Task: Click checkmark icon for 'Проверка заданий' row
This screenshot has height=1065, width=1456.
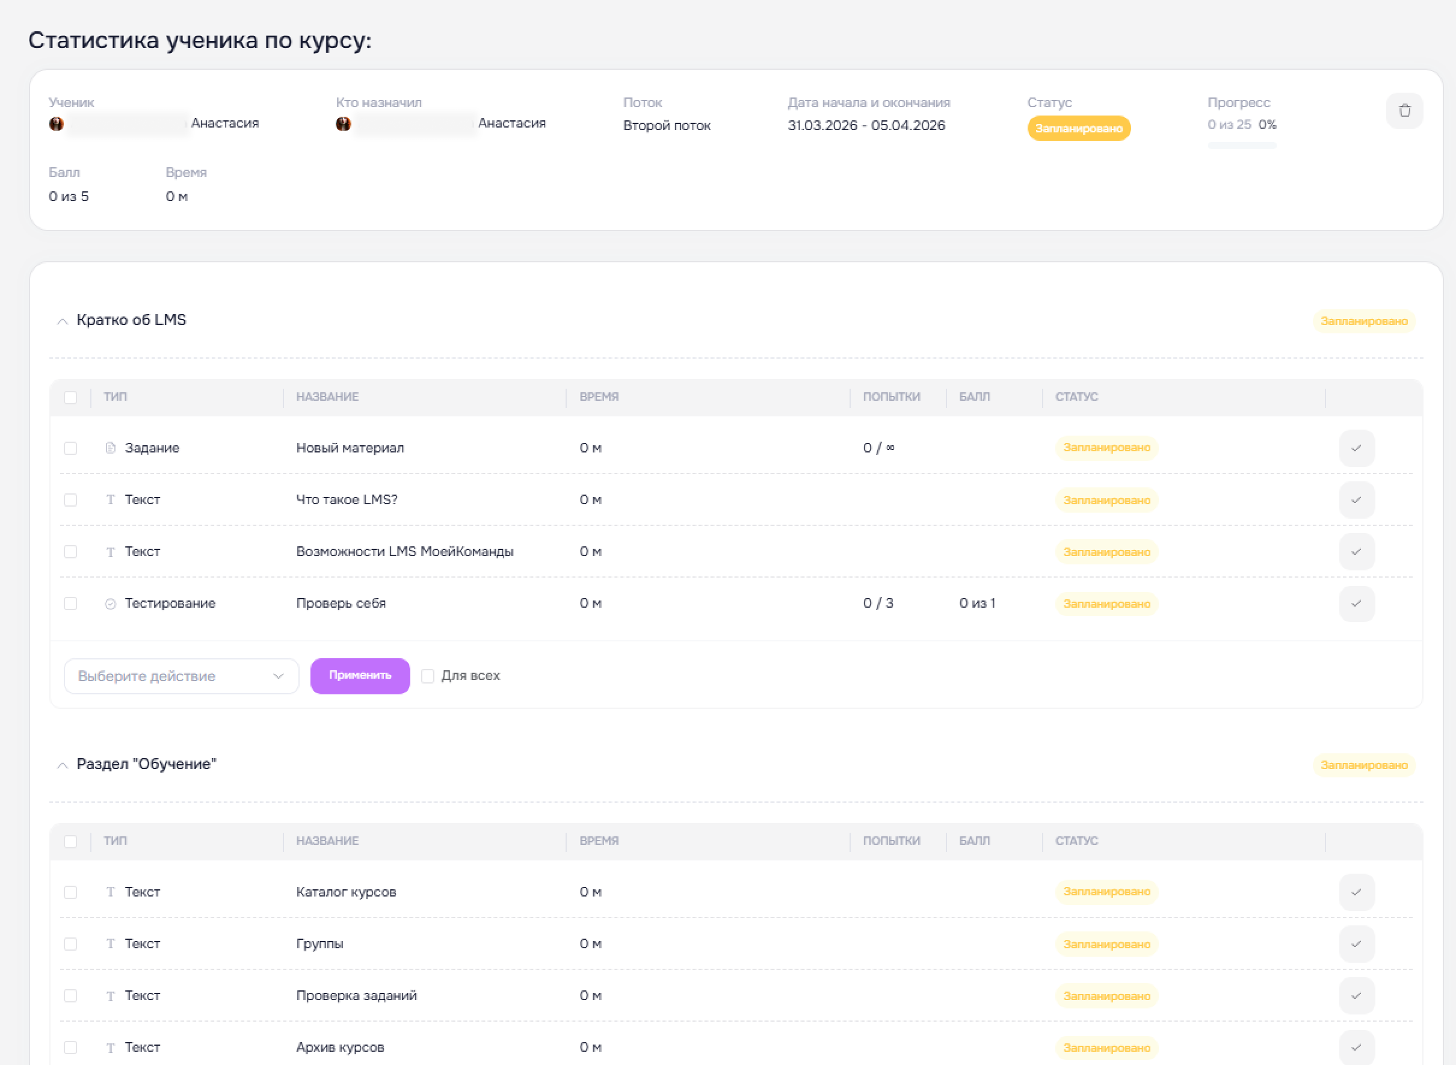Action: (1356, 995)
